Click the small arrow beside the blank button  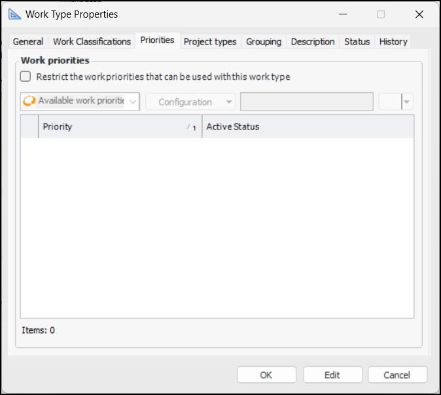coord(408,102)
